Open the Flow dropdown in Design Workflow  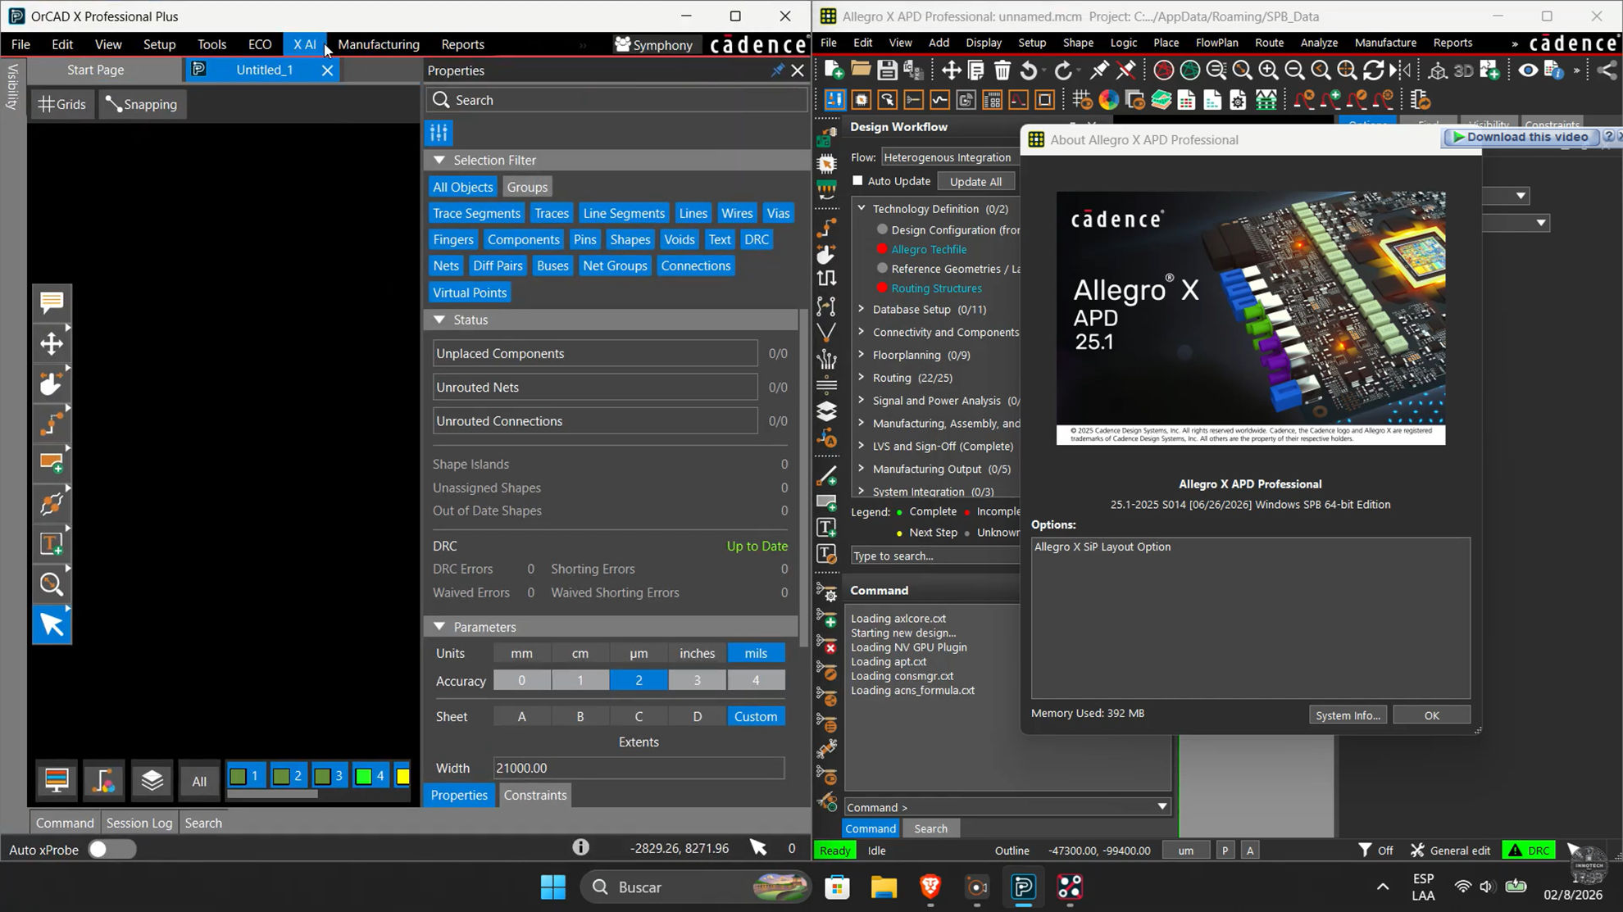pos(949,157)
